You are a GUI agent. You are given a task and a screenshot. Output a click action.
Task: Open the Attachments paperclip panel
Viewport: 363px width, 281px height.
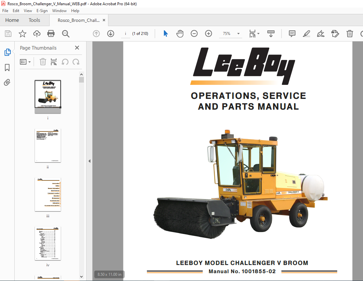(x=7, y=82)
